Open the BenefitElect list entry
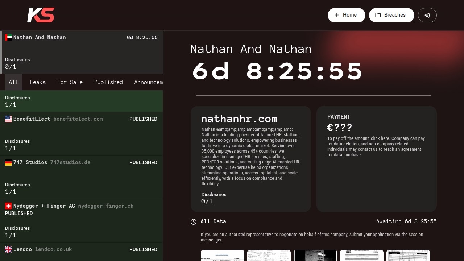 coord(82,134)
